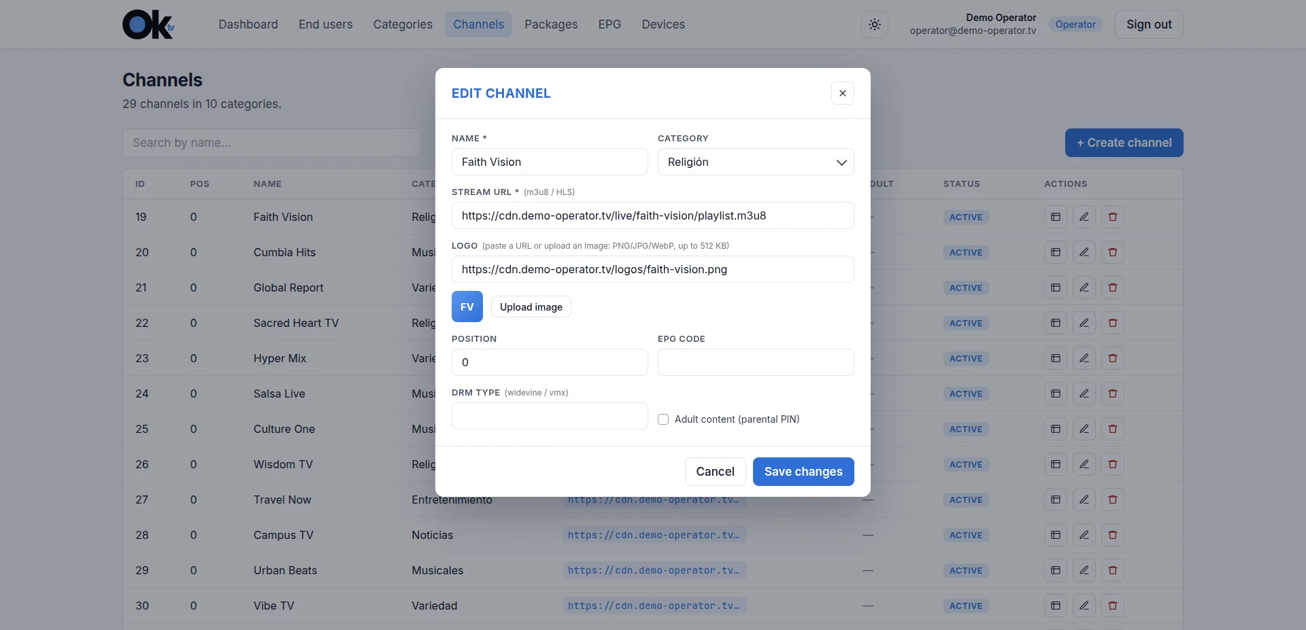Viewport: 1306px width, 630px height.
Task: Click the Search by name box
Action: (272, 143)
